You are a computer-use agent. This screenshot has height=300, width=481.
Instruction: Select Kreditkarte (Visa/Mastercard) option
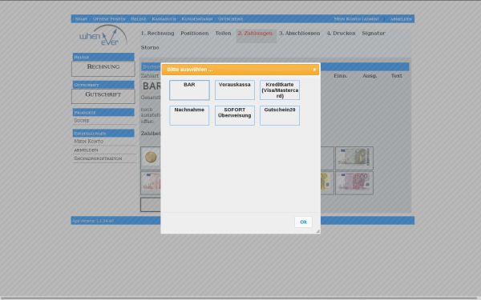click(280, 90)
